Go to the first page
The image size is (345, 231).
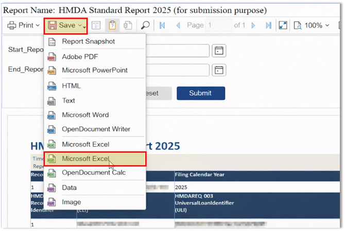[x=162, y=25]
